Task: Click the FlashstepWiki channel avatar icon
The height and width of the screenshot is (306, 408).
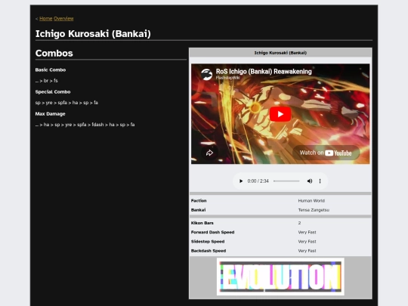Action: 206,74
